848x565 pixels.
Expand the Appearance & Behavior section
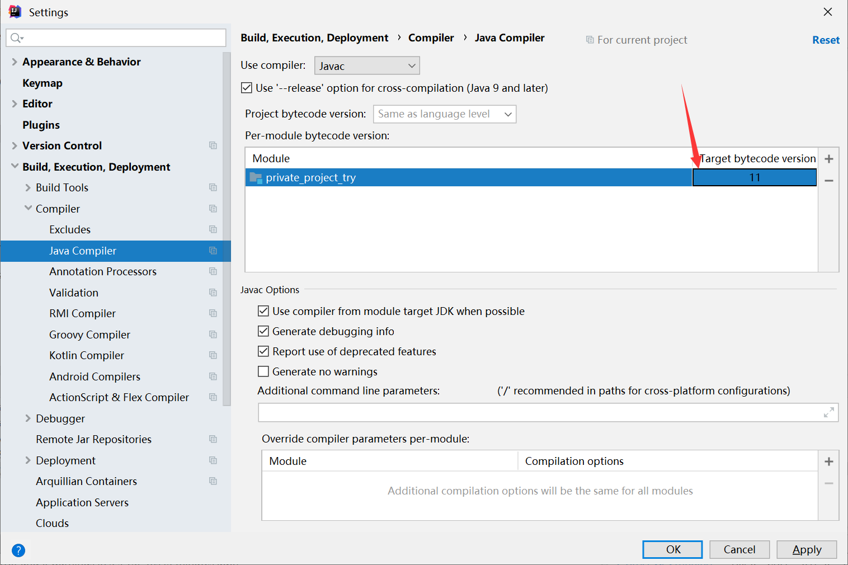coord(14,62)
